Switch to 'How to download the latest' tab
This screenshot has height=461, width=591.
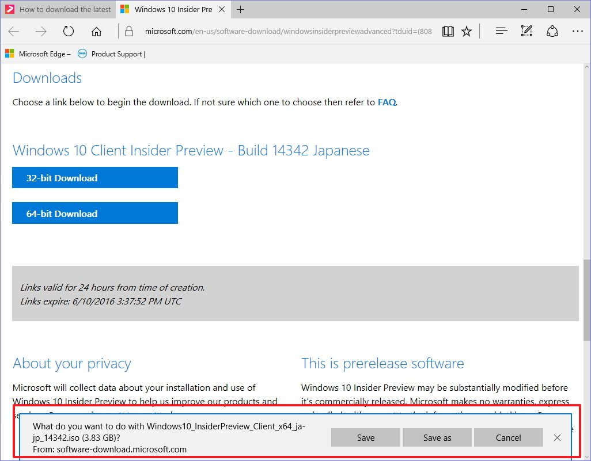click(58, 9)
